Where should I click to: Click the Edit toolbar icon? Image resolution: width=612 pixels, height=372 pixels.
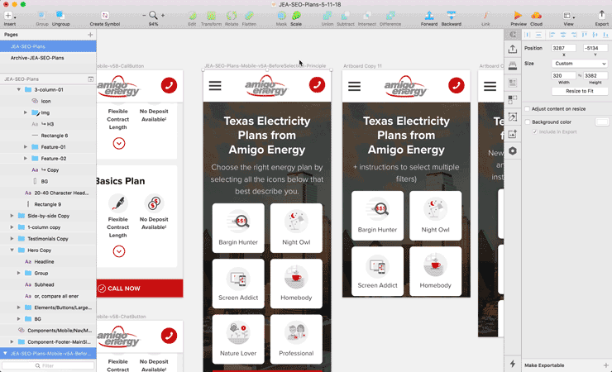192,16
